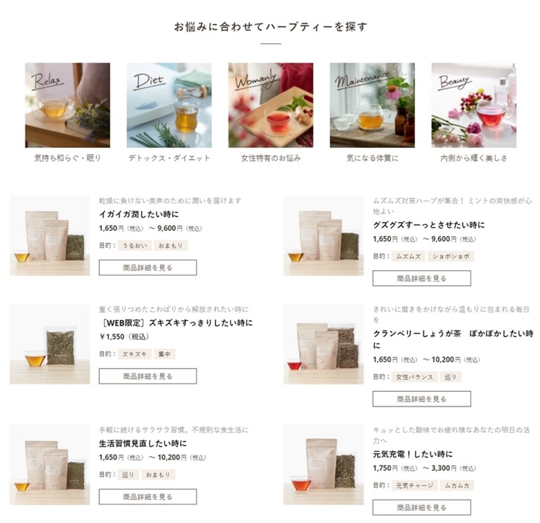Click 商品詳細を見る for 元気充電！したい時に
The width and height of the screenshot is (540, 523).
[x=421, y=507]
